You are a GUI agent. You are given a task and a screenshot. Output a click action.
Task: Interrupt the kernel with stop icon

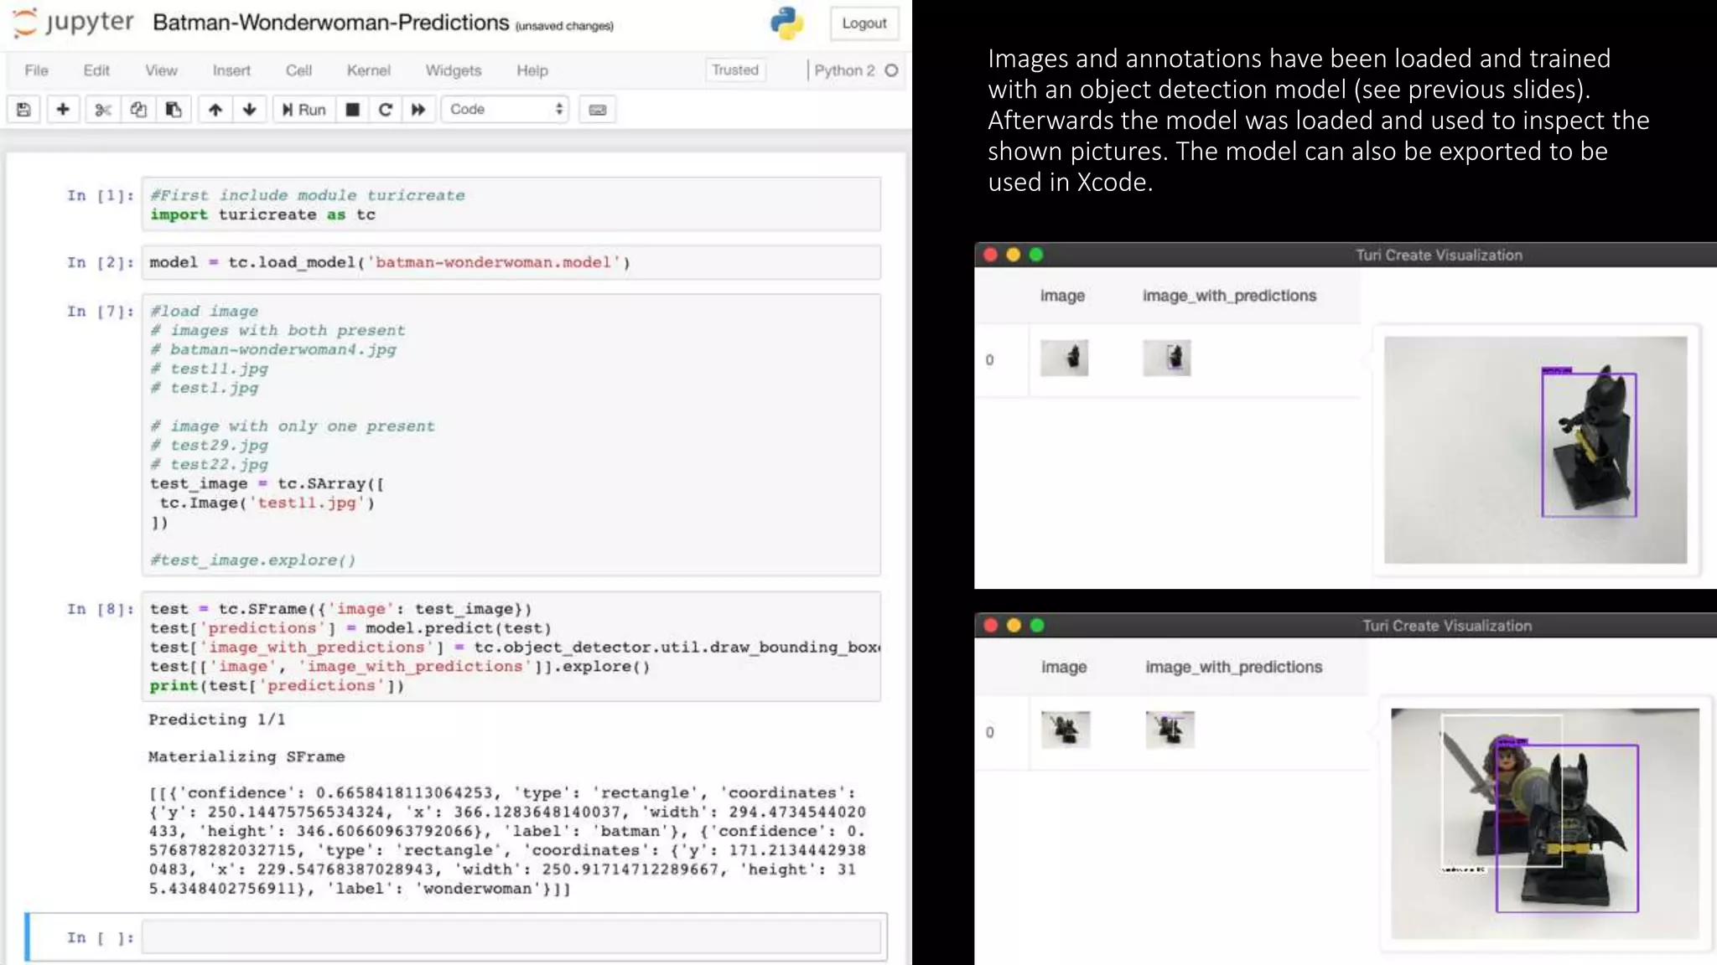[x=353, y=110]
